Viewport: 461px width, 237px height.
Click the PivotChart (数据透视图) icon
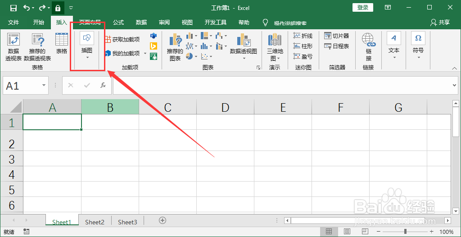coord(244,40)
